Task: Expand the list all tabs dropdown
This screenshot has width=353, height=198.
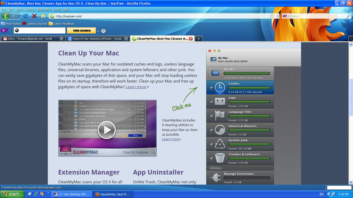Action: tap(351, 39)
